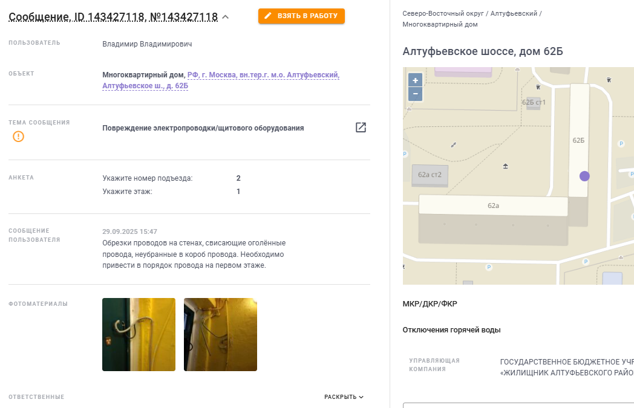Select the 'Отключения горячей воды' section
634x408 pixels.
point(451,329)
